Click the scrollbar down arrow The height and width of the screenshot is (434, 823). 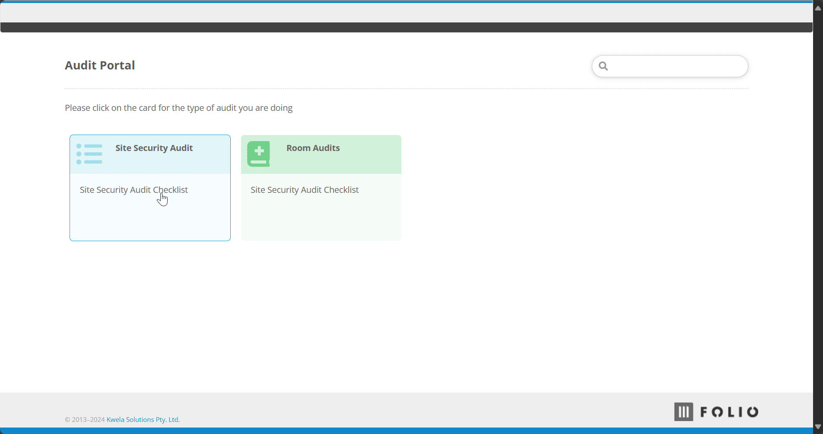coord(818,426)
